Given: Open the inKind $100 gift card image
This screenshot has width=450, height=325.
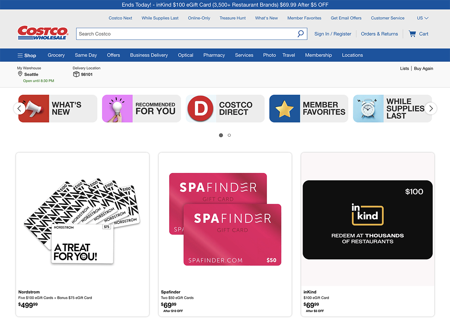Looking at the screenshot, I should click(367, 220).
